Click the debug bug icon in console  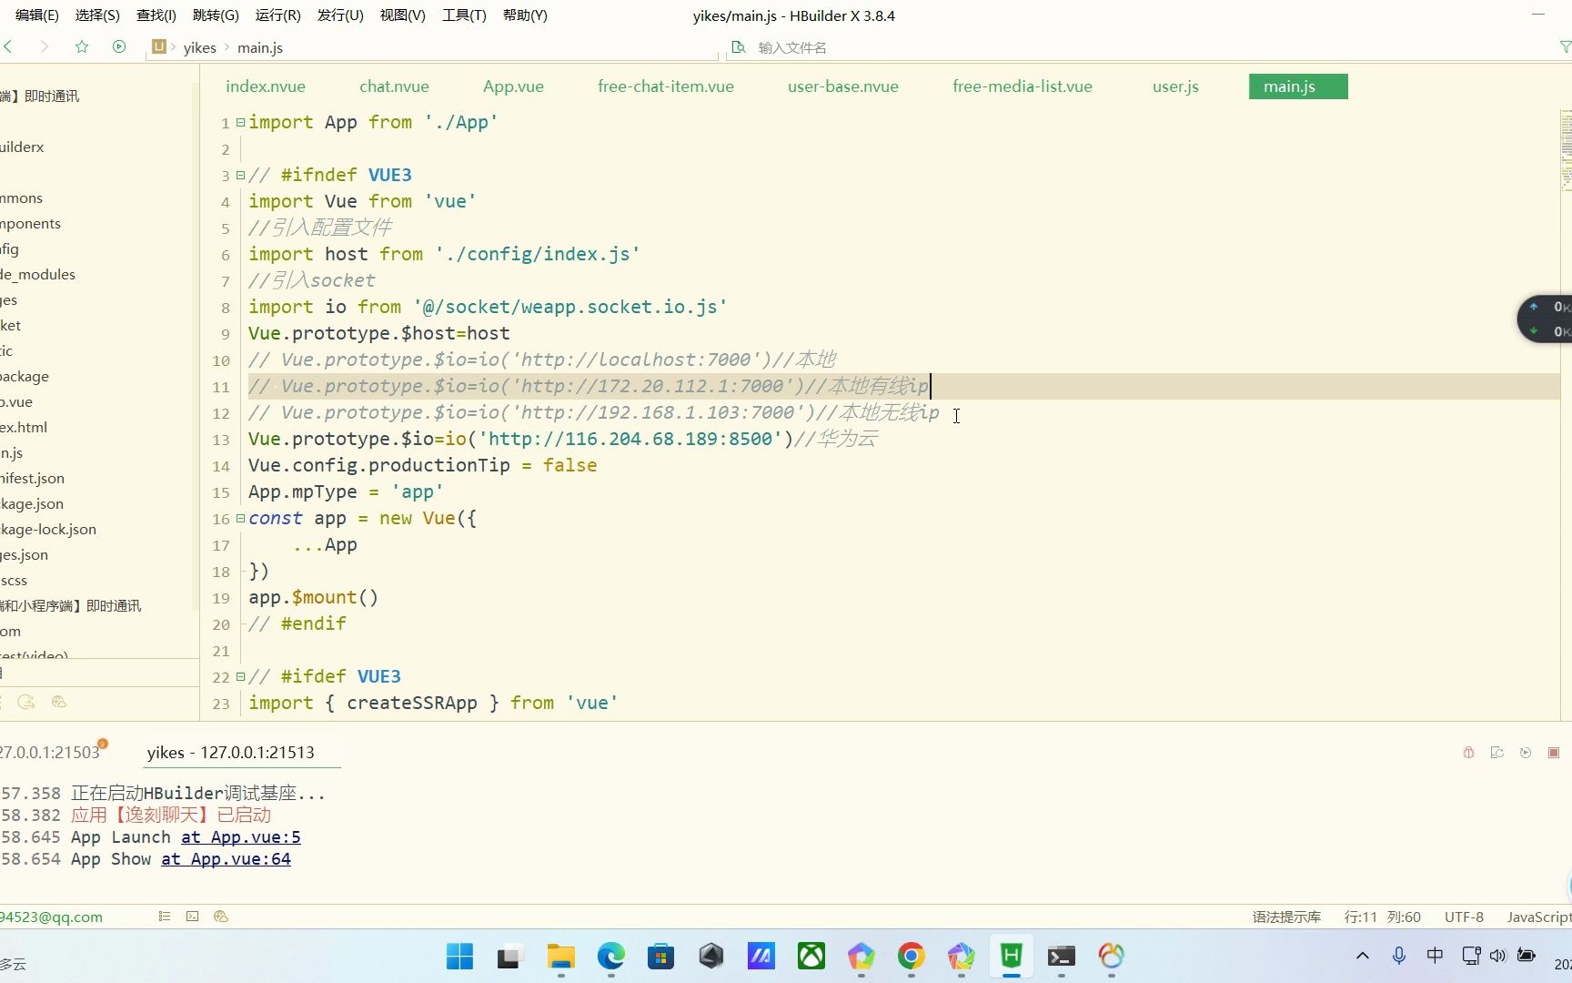(x=1468, y=753)
